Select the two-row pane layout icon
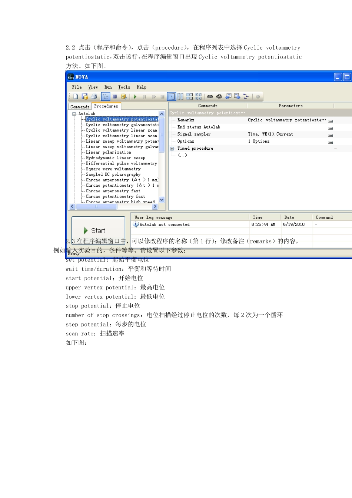Screen dimensions: 352x498 coord(189,97)
